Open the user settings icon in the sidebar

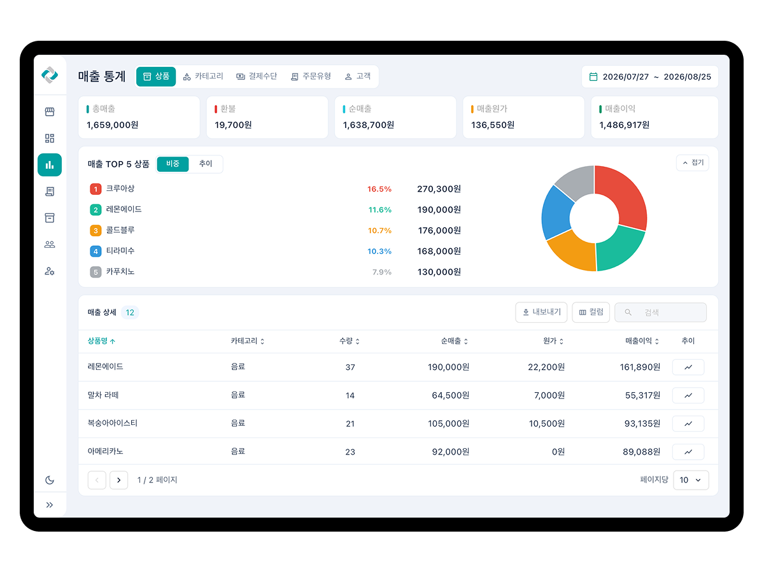[50, 271]
